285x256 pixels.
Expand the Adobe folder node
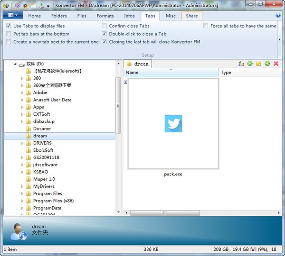pyautogui.click(x=22, y=93)
